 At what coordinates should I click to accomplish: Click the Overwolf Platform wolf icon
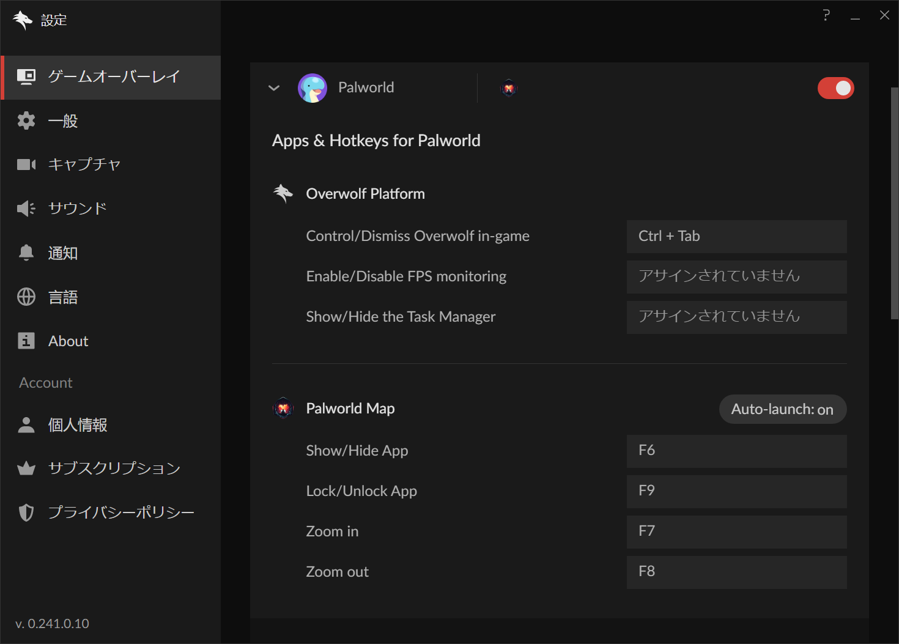click(283, 194)
